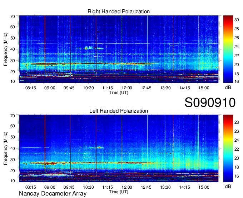Click the 15:00 time tick on the bottom plot

pos(204,187)
